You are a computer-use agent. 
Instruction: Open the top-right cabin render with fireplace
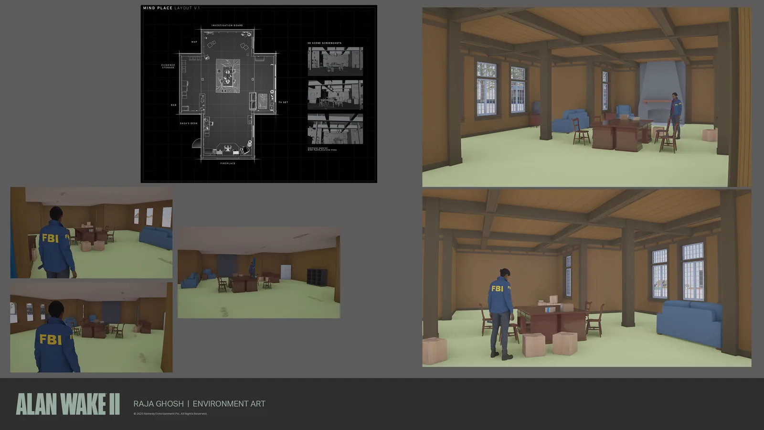[x=586, y=97]
